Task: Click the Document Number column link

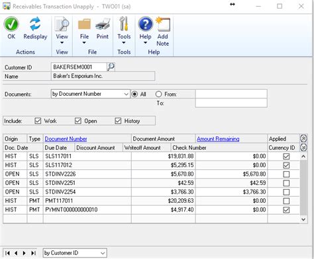Action: [66, 139]
